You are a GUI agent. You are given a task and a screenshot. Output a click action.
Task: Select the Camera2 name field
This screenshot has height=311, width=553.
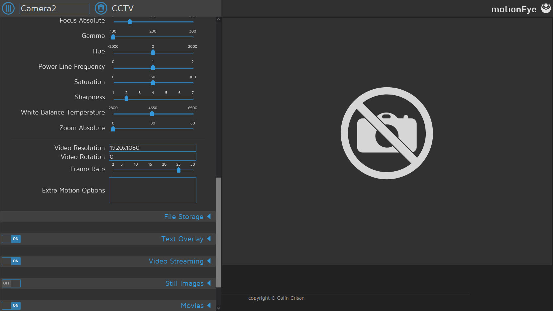[x=54, y=8]
